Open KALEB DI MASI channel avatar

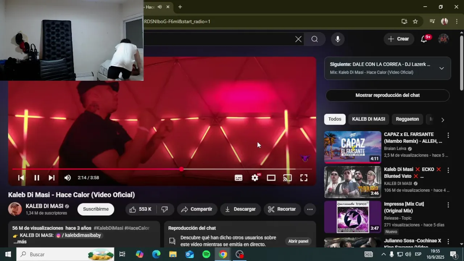point(15,209)
